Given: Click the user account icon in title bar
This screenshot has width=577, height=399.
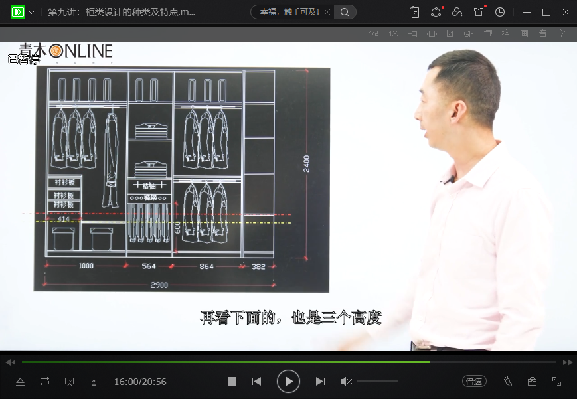Looking at the screenshot, I should pos(457,12).
